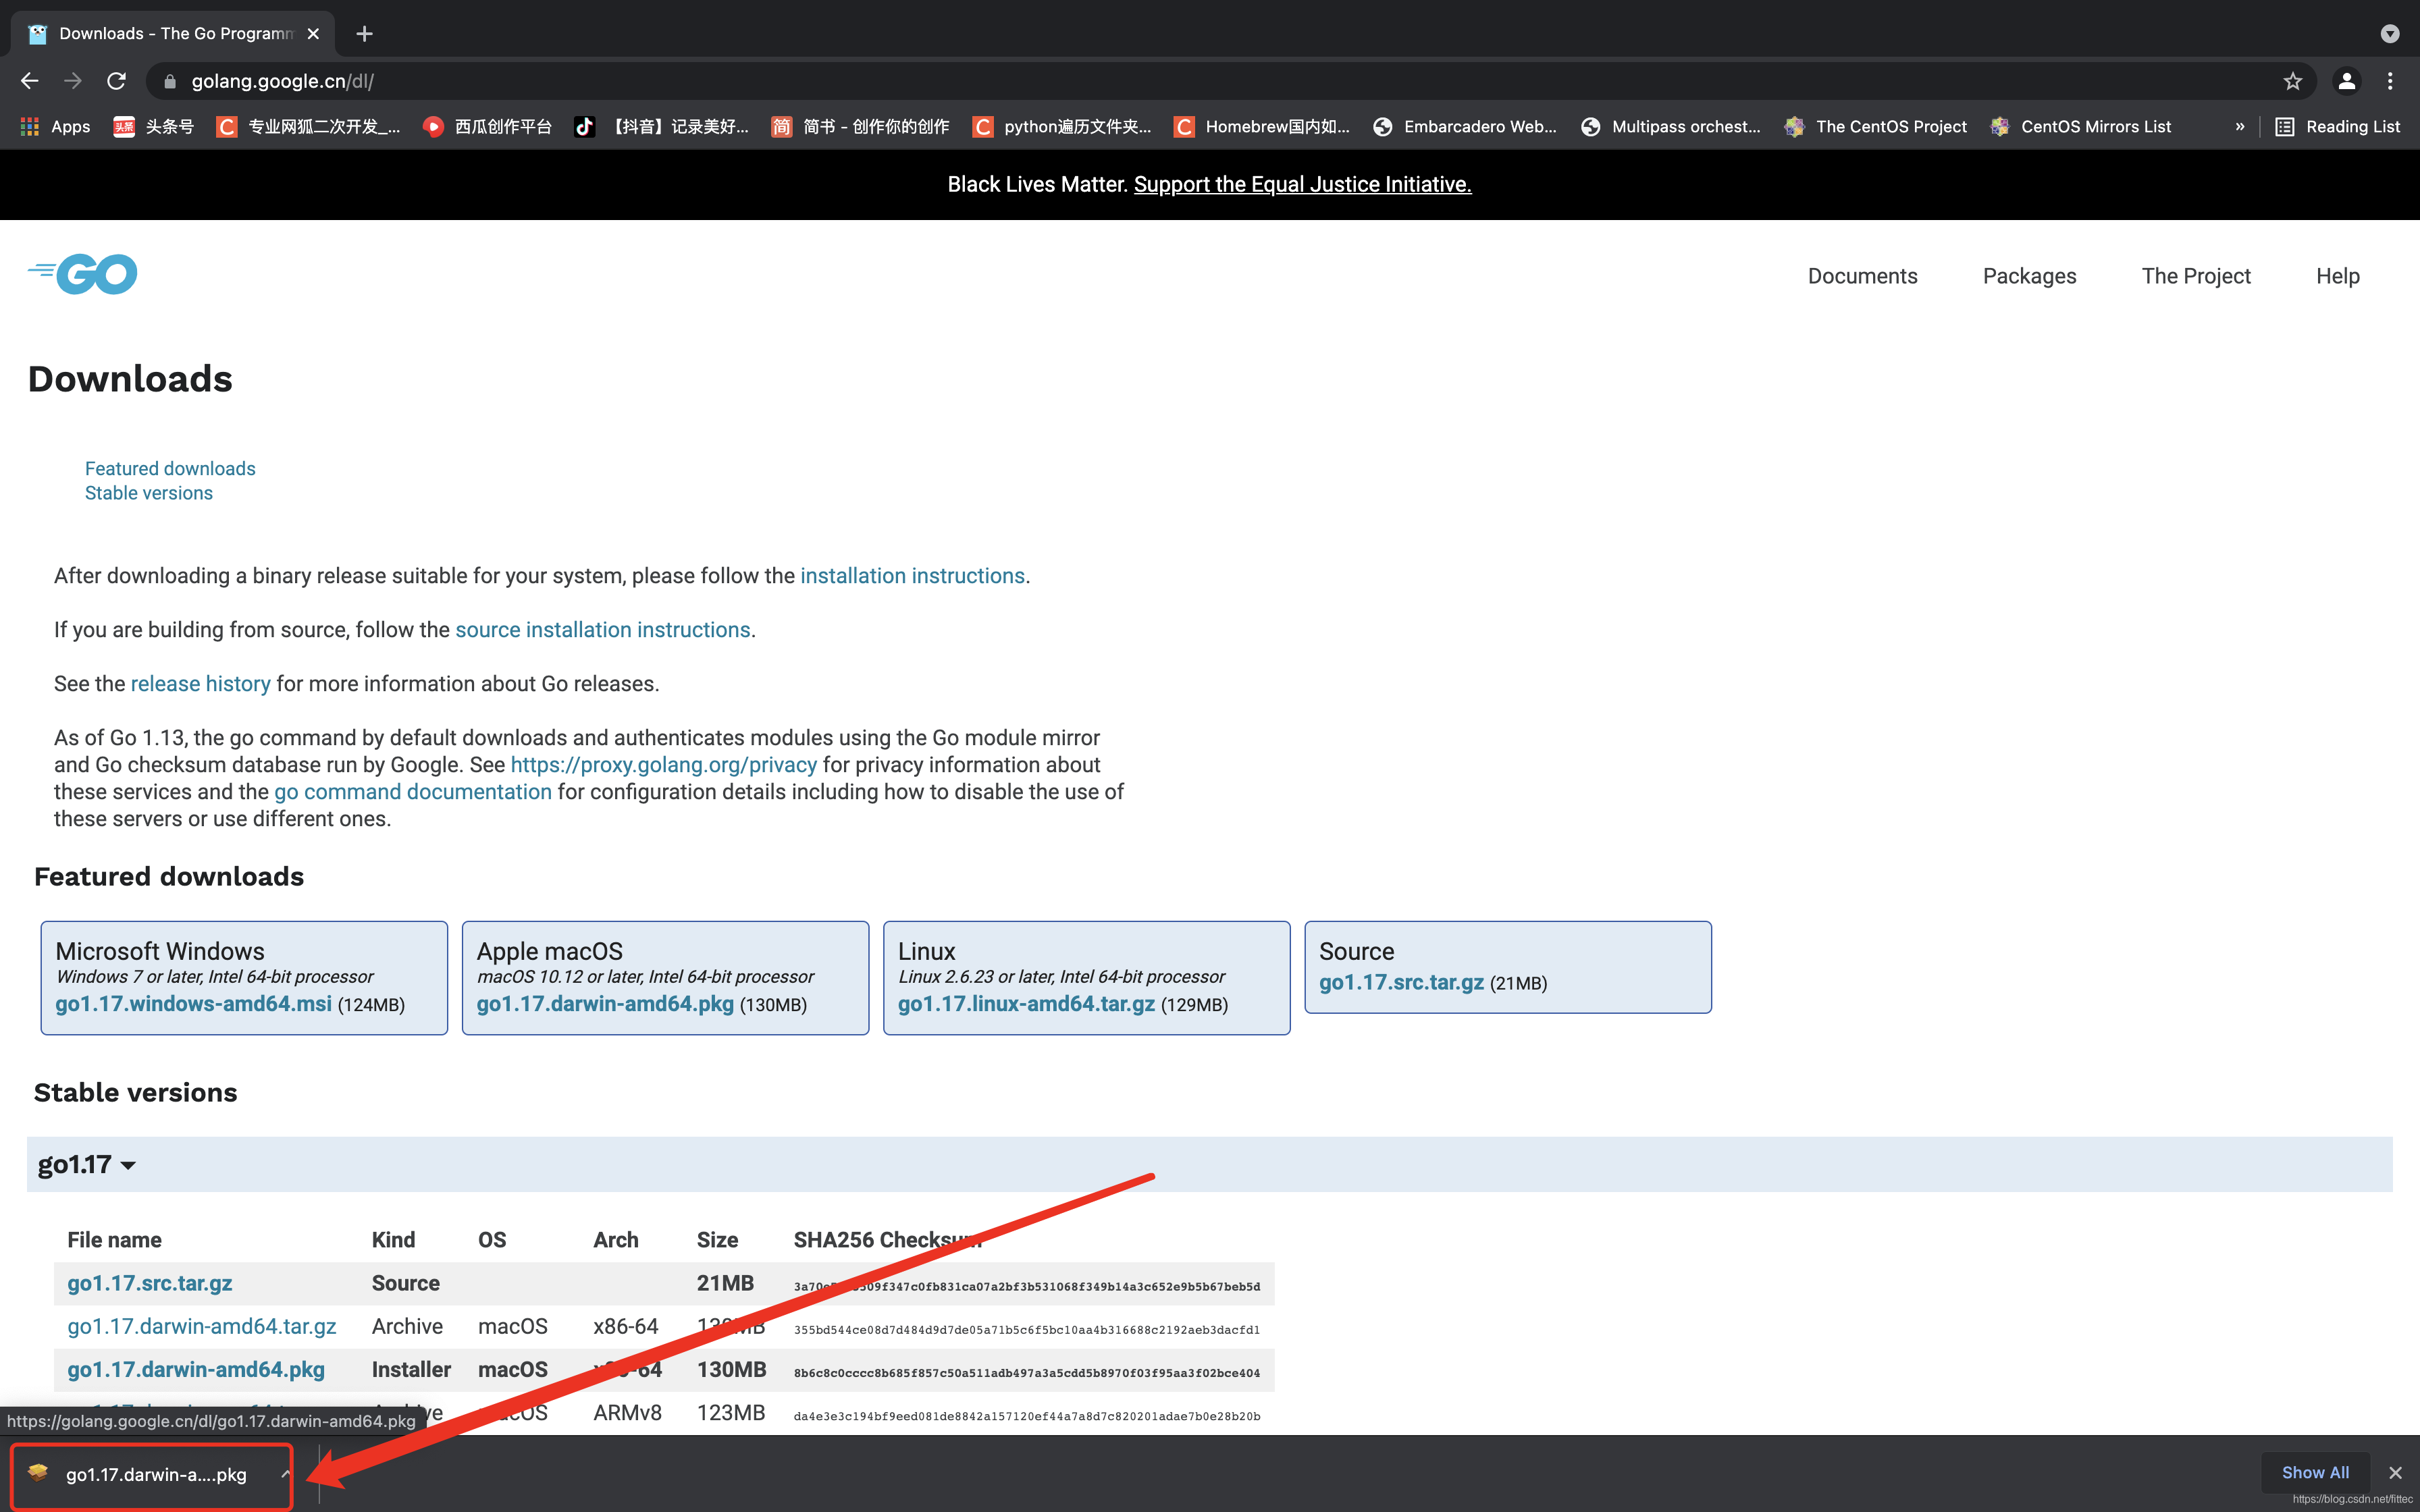Bookmark this page with the star icon
Screen dimensions: 2420x1512
pyautogui.click(x=2293, y=81)
